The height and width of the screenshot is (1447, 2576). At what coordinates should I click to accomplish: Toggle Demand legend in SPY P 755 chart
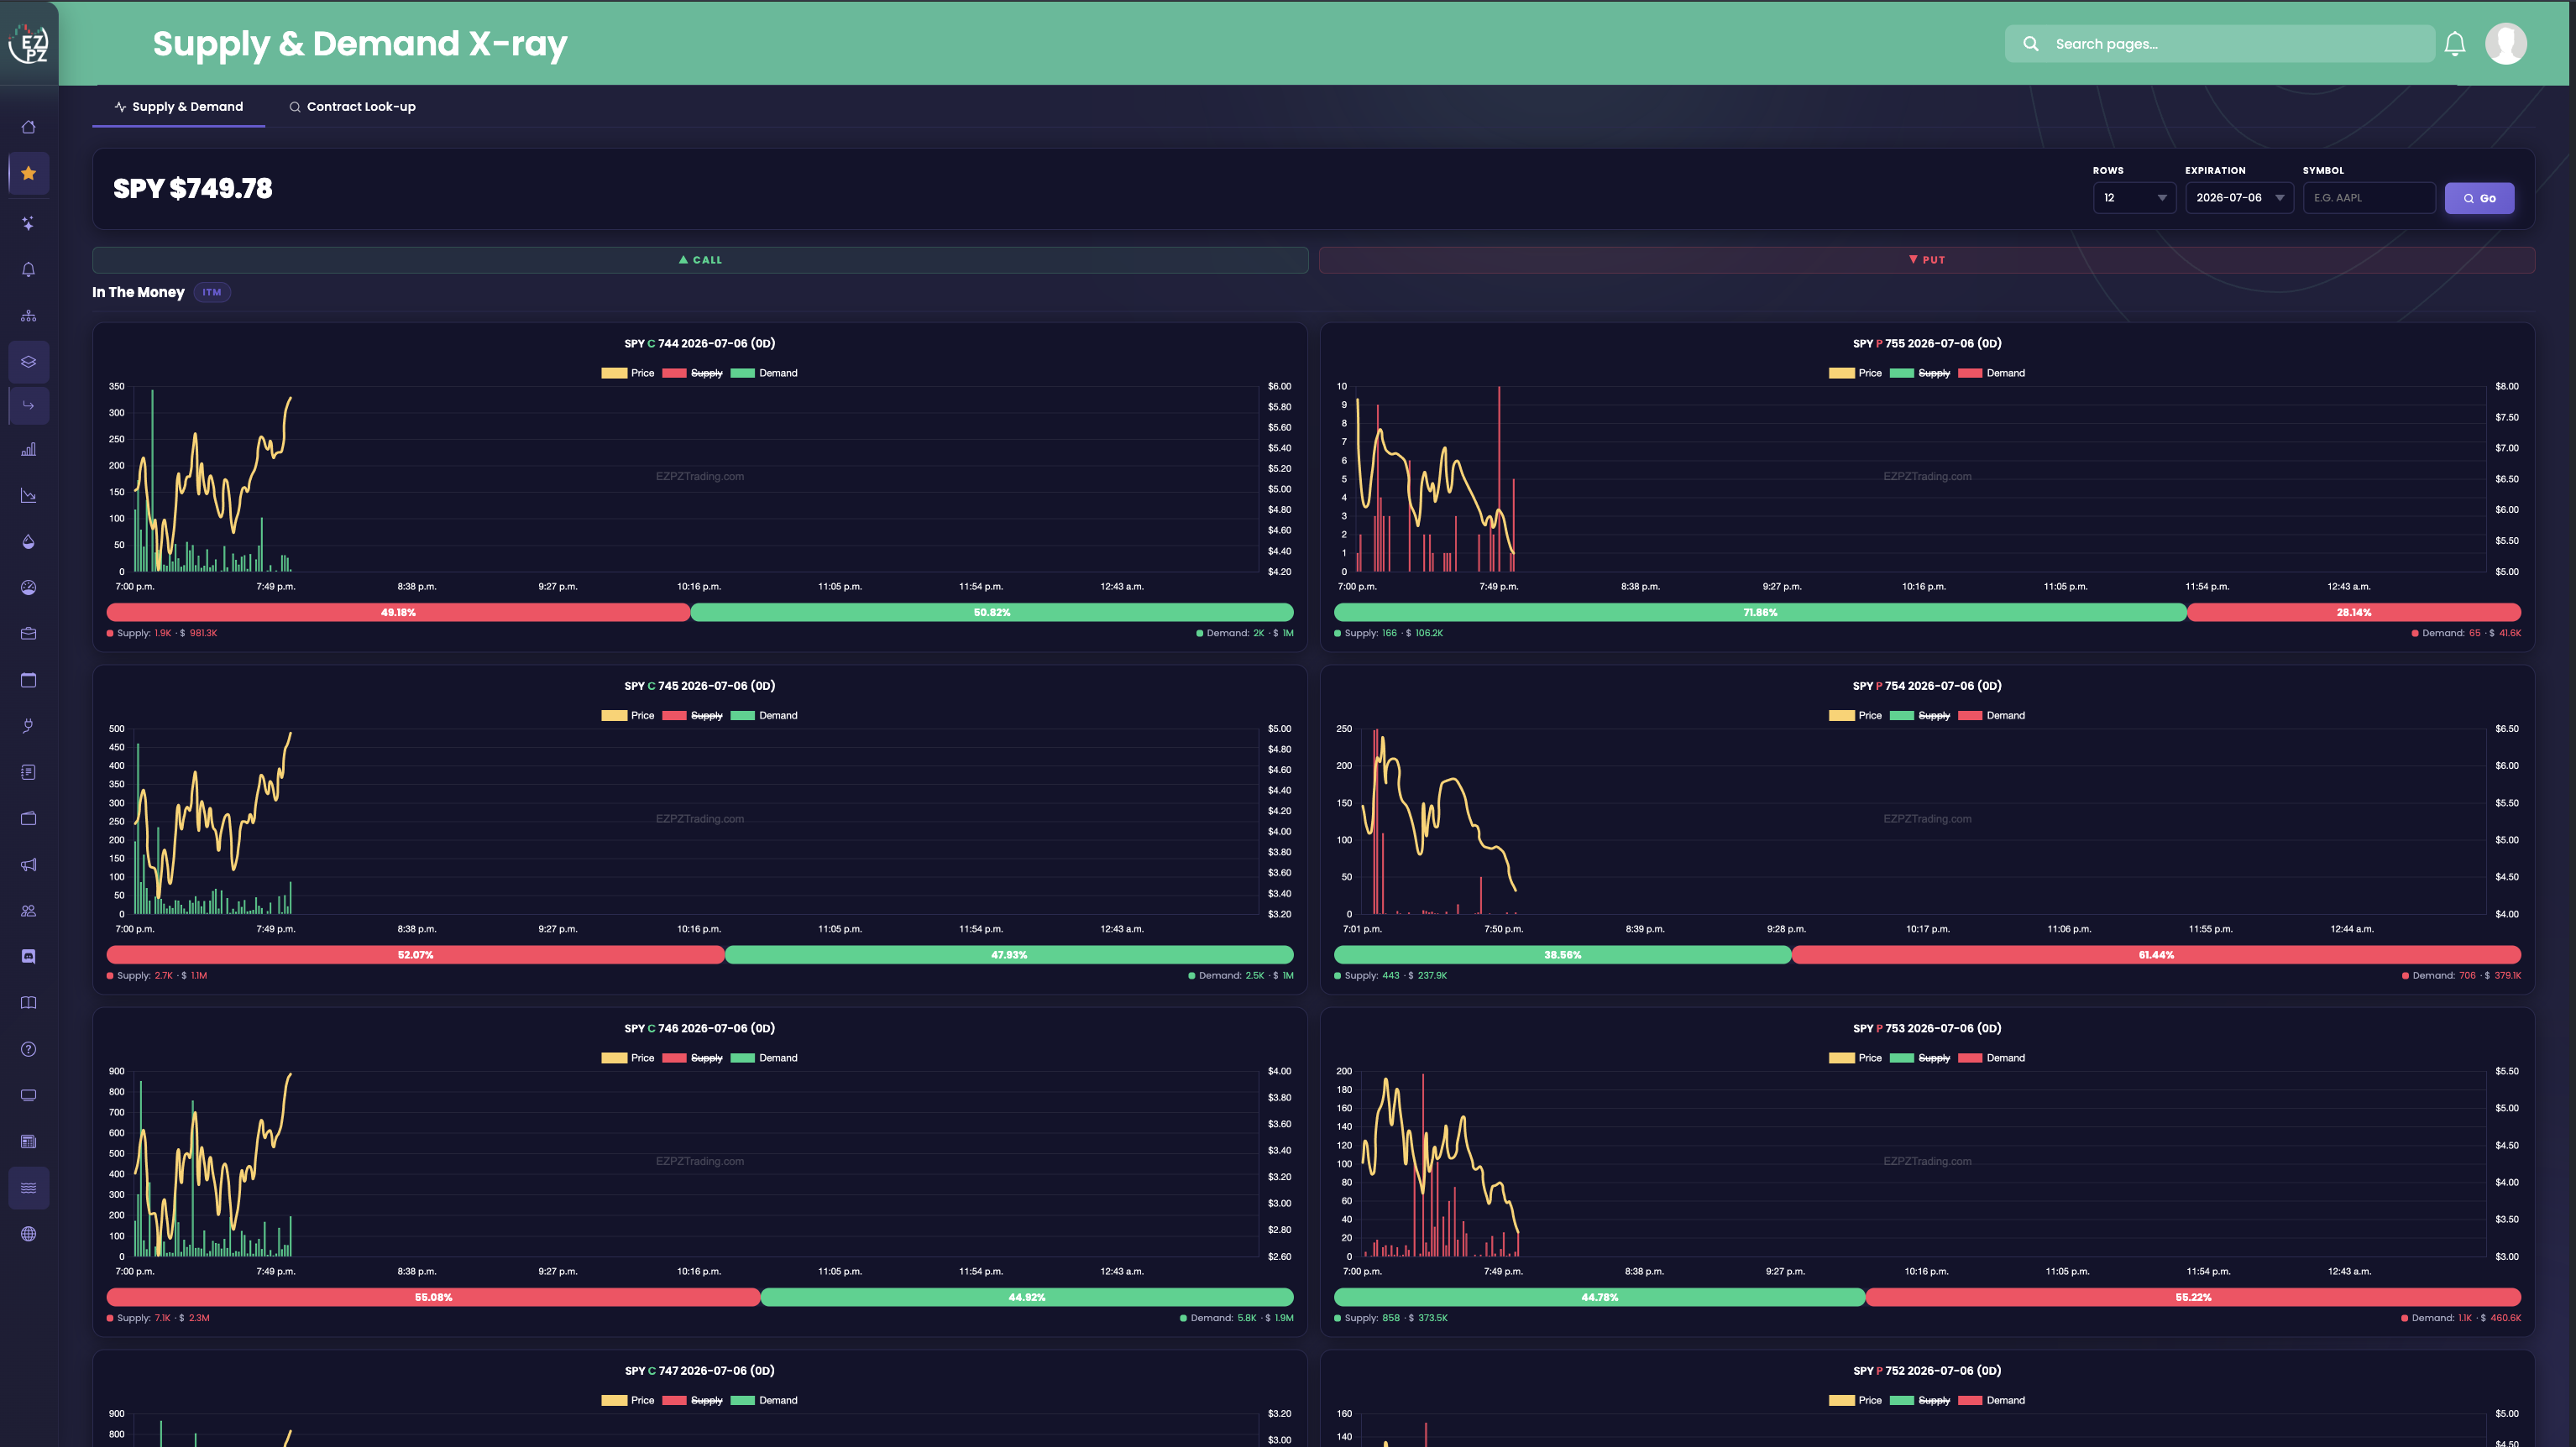[x=1991, y=373]
